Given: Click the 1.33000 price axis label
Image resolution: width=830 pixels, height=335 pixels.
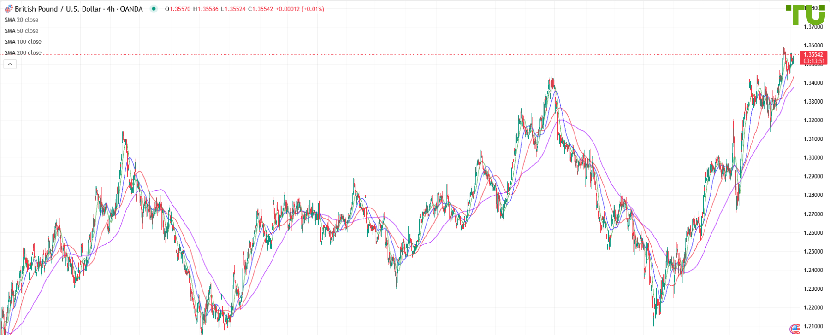Looking at the screenshot, I should (813, 102).
